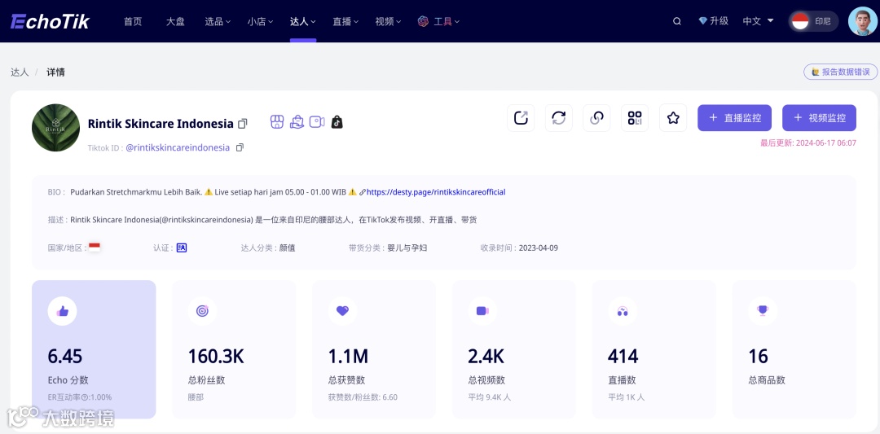
Task: Click the 最后更新 timestamp text
Action: click(808, 143)
